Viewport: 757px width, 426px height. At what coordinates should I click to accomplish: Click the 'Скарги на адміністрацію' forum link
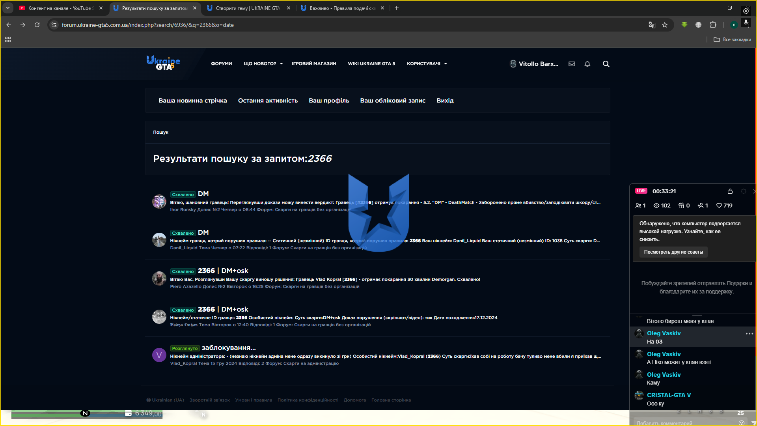(x=311, y=363)
